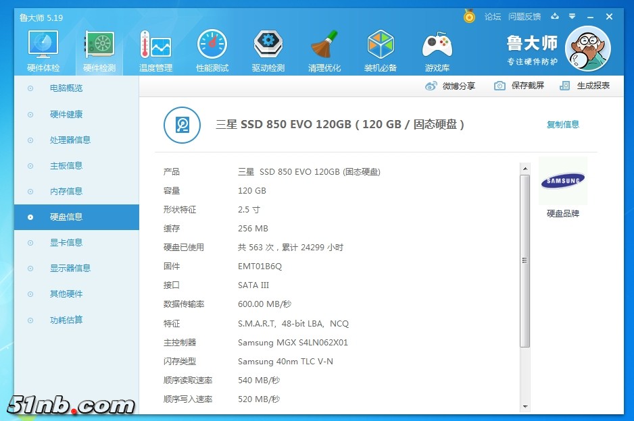Select 电脑概览 in the sidebar
634x421 pixels.
coord(66,88)
